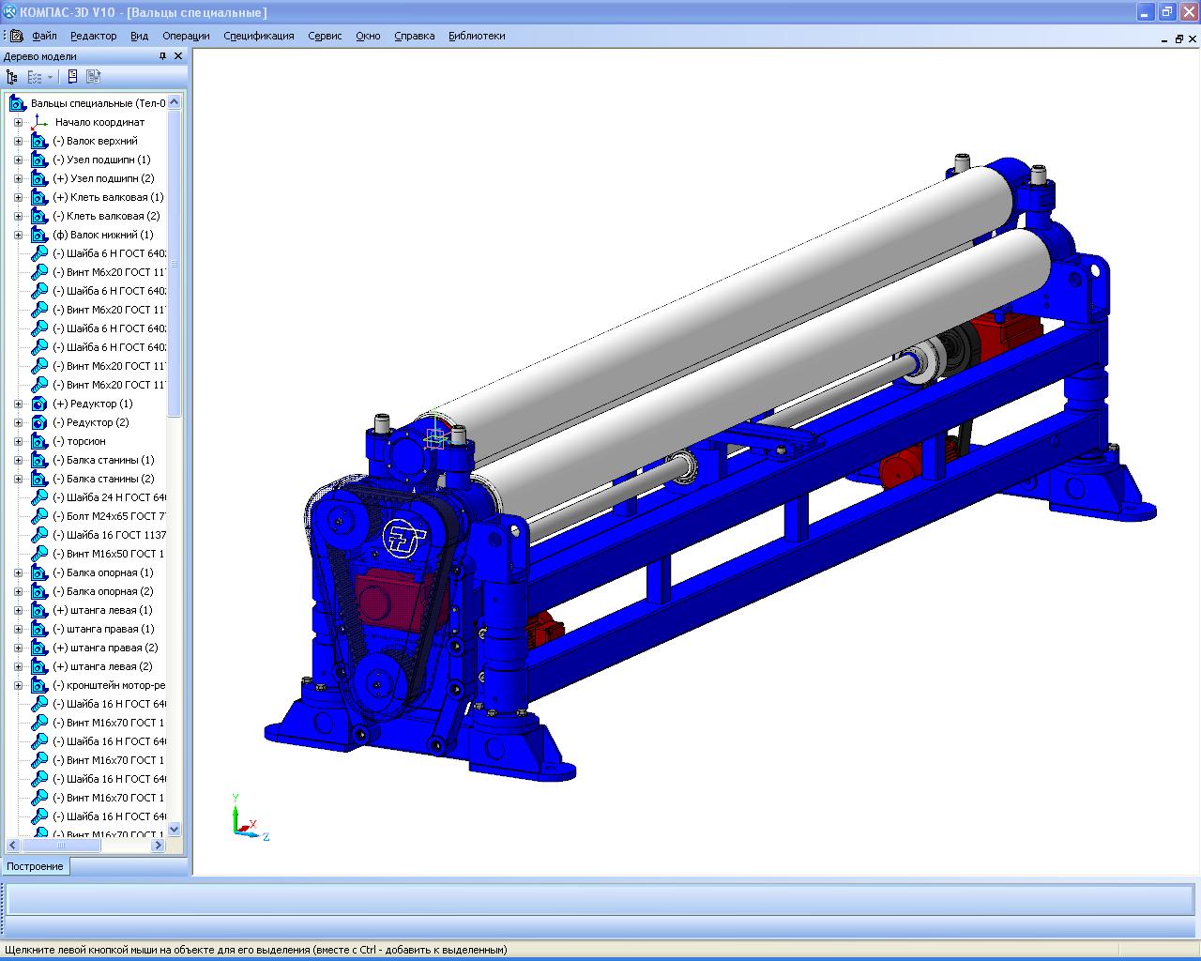Select root node Вальцы специальные in tree

98,103
